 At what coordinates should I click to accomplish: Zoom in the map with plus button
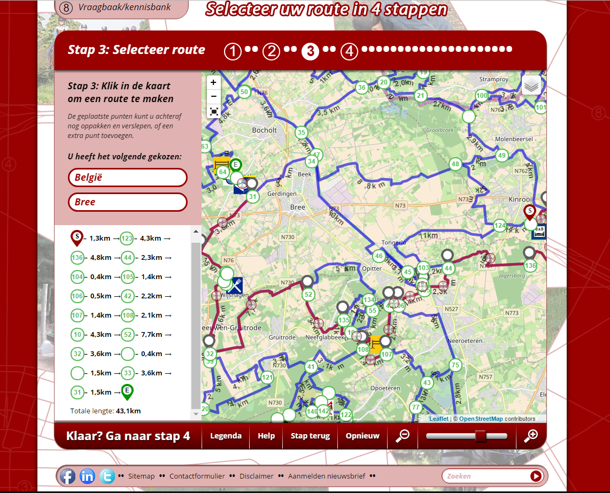pos(213,82)
